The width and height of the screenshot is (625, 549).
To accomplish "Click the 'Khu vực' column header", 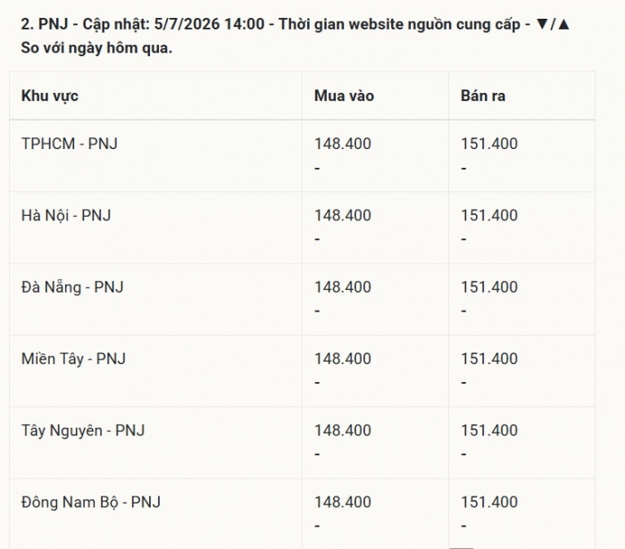I will pos(50,96).
